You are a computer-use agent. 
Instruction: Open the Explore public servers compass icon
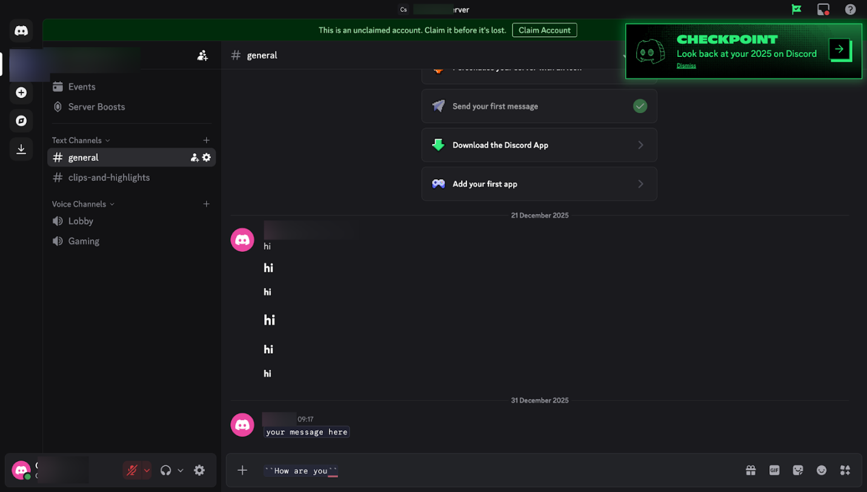coord(21,120)
